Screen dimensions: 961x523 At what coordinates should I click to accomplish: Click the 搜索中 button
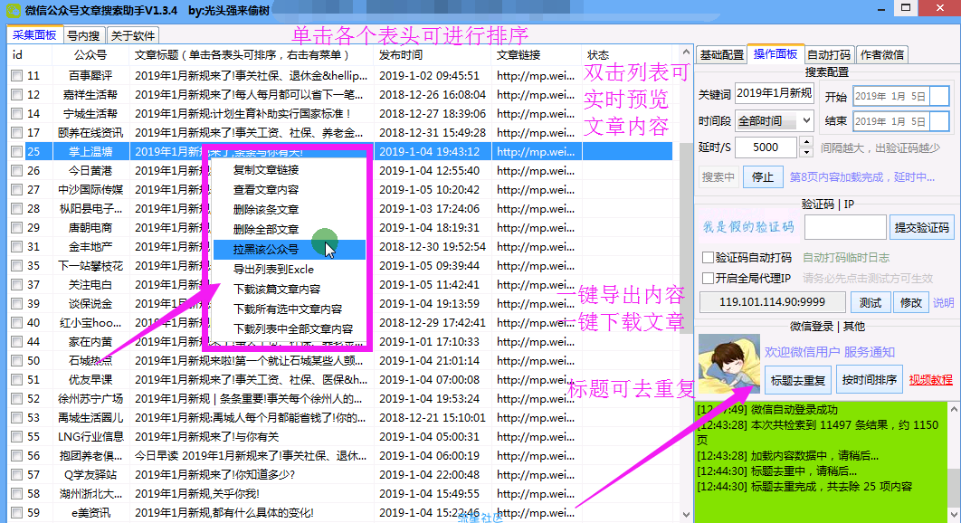718,177
